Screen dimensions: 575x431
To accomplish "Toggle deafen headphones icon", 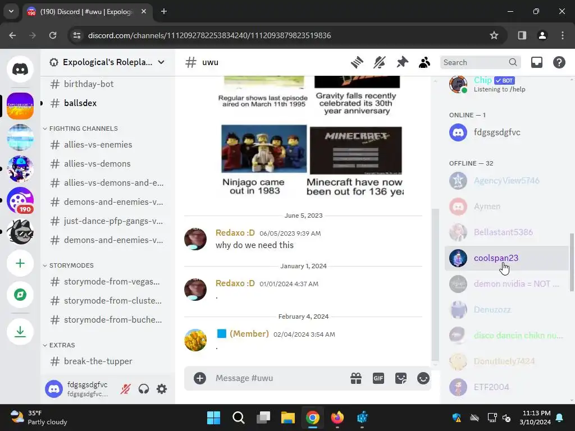I will (144, 389).
